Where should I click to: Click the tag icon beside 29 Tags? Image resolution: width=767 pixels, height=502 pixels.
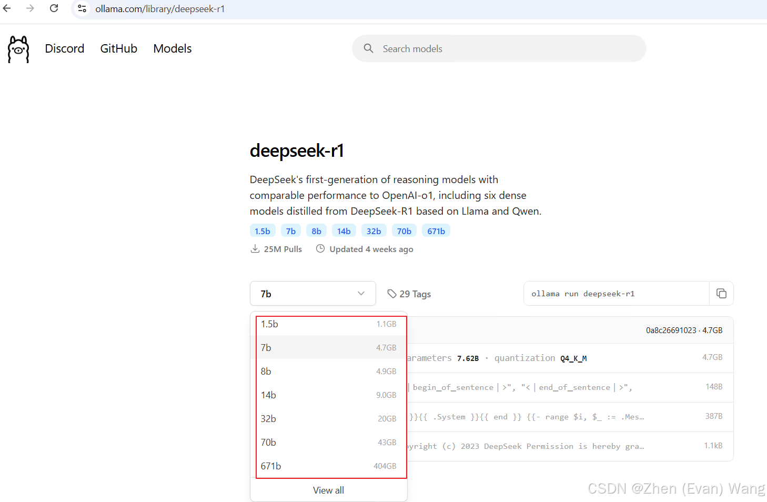click(x=392, y=294)
